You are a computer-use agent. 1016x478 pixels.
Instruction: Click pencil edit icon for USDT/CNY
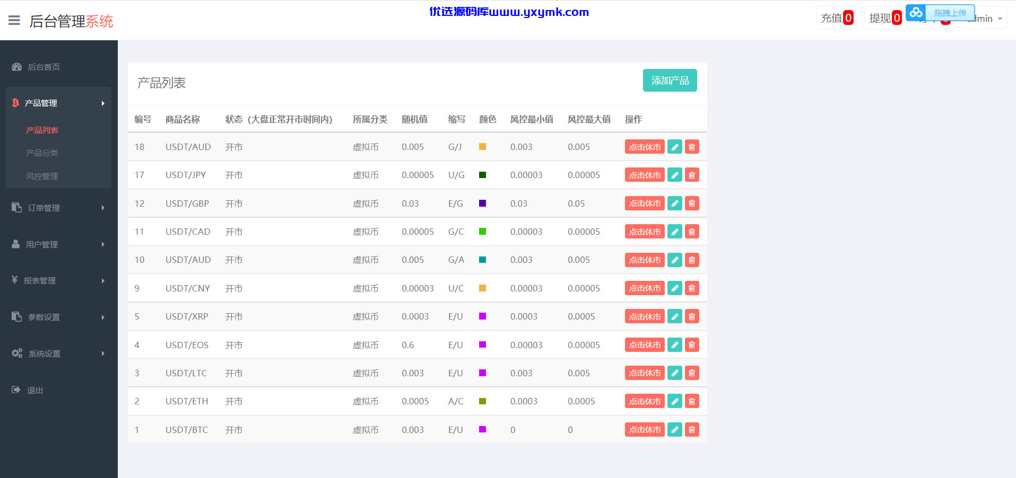point(674,288)
